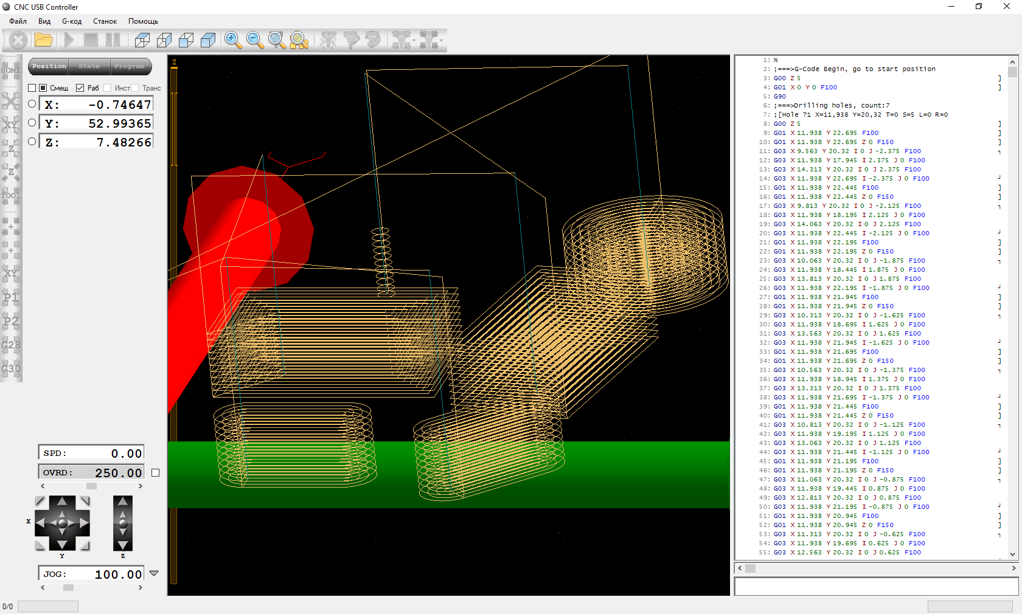Image resolution: width=1022 pixels, height=614 pixels.
Task: Click the Zoom out magnifier icon
Action: 255,40
